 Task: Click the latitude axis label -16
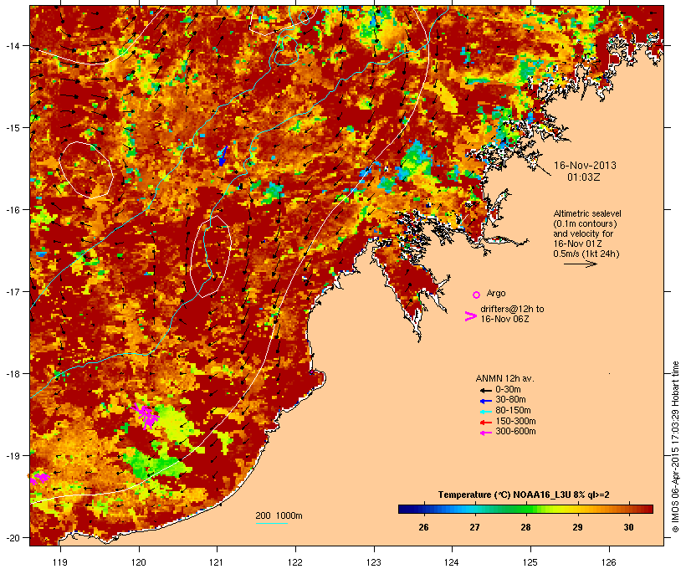(x=13, y=210)
